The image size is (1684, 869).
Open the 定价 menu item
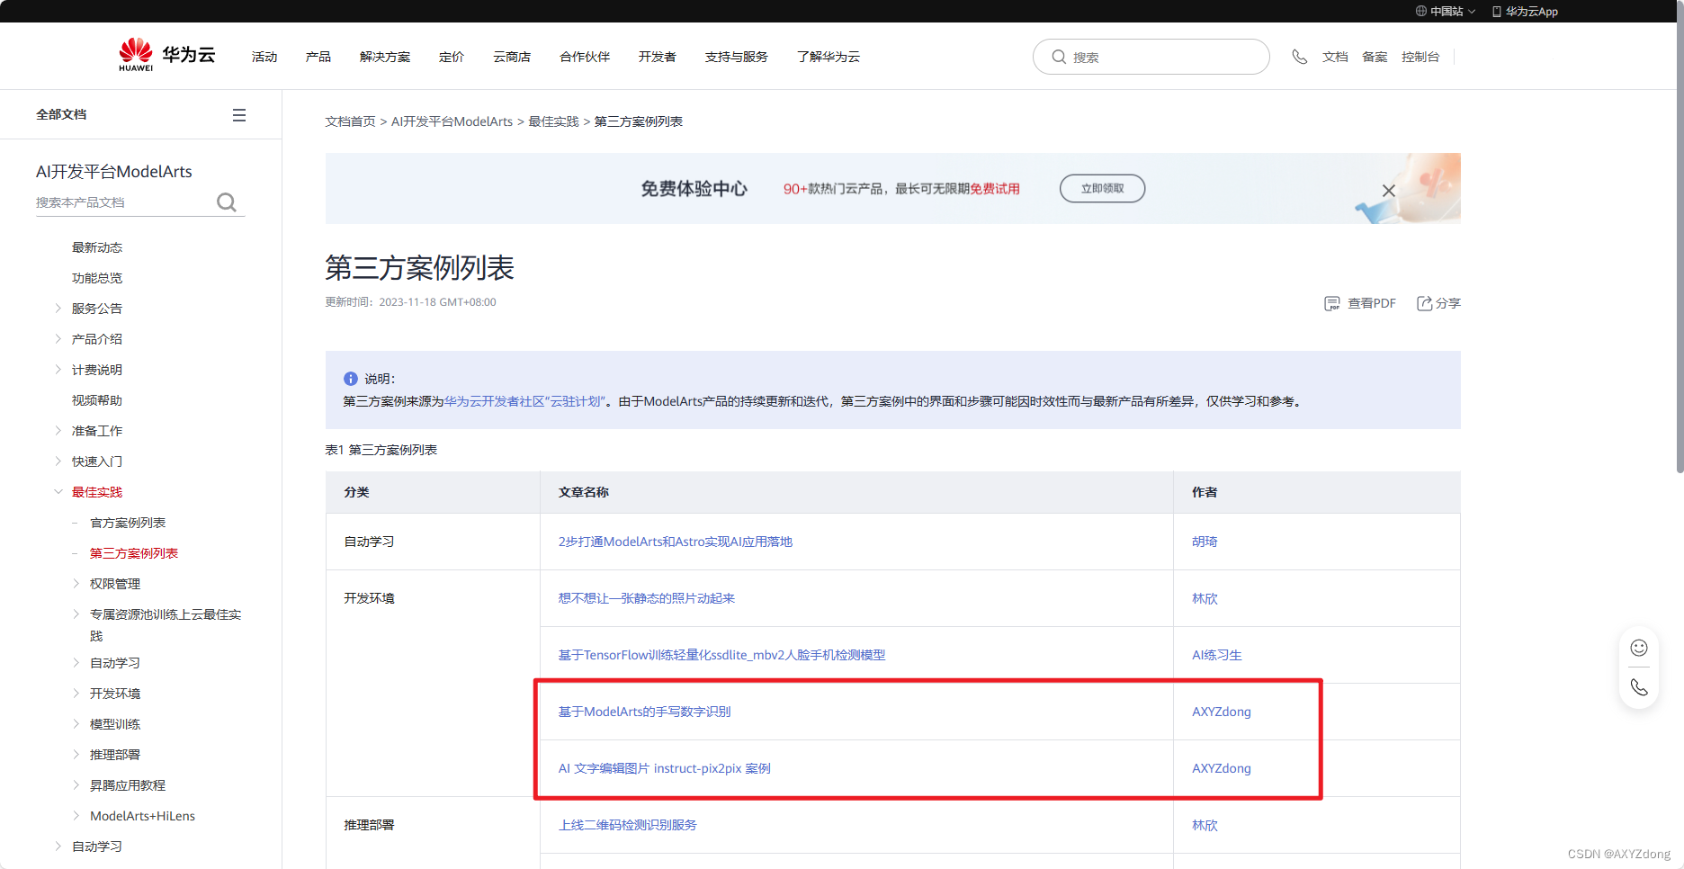[452, 57]
